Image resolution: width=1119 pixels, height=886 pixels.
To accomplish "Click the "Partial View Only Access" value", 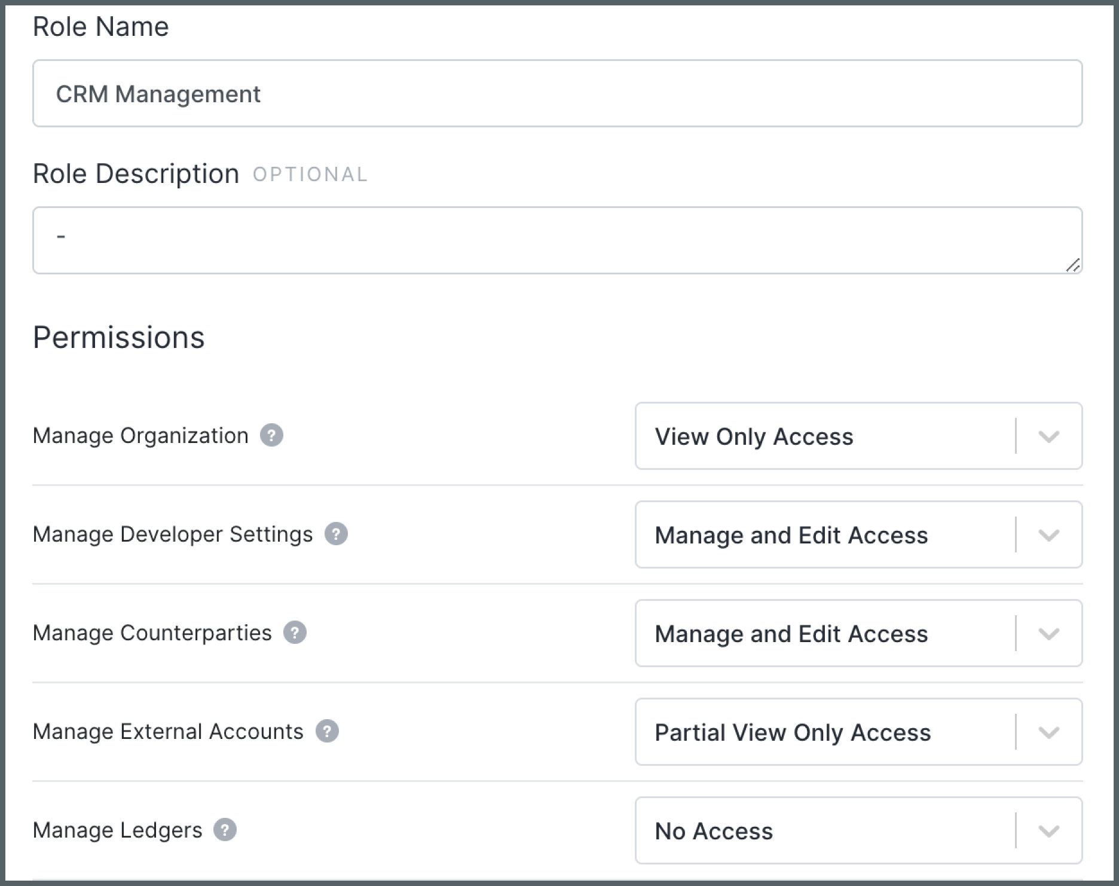I will click(x=793, y=732).
